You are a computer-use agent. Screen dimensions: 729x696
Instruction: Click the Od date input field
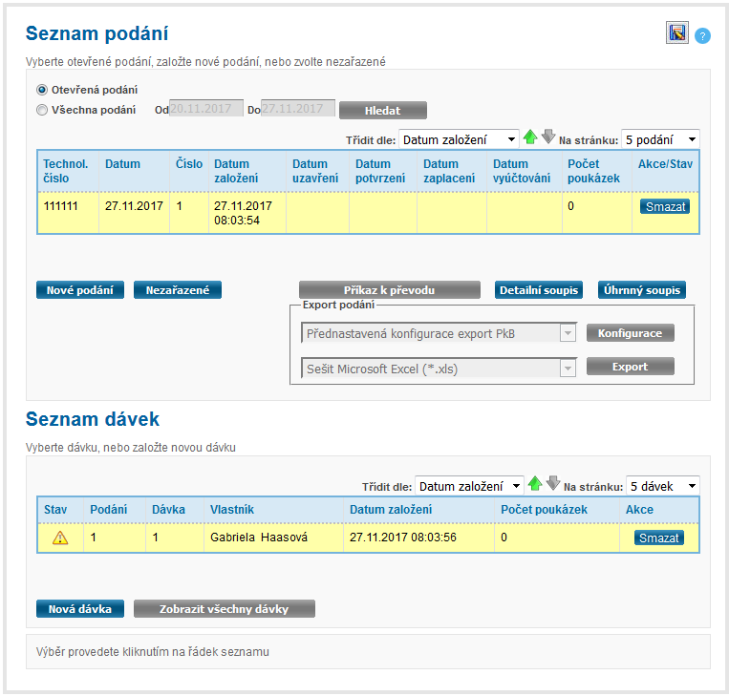[x=205, y=109]
